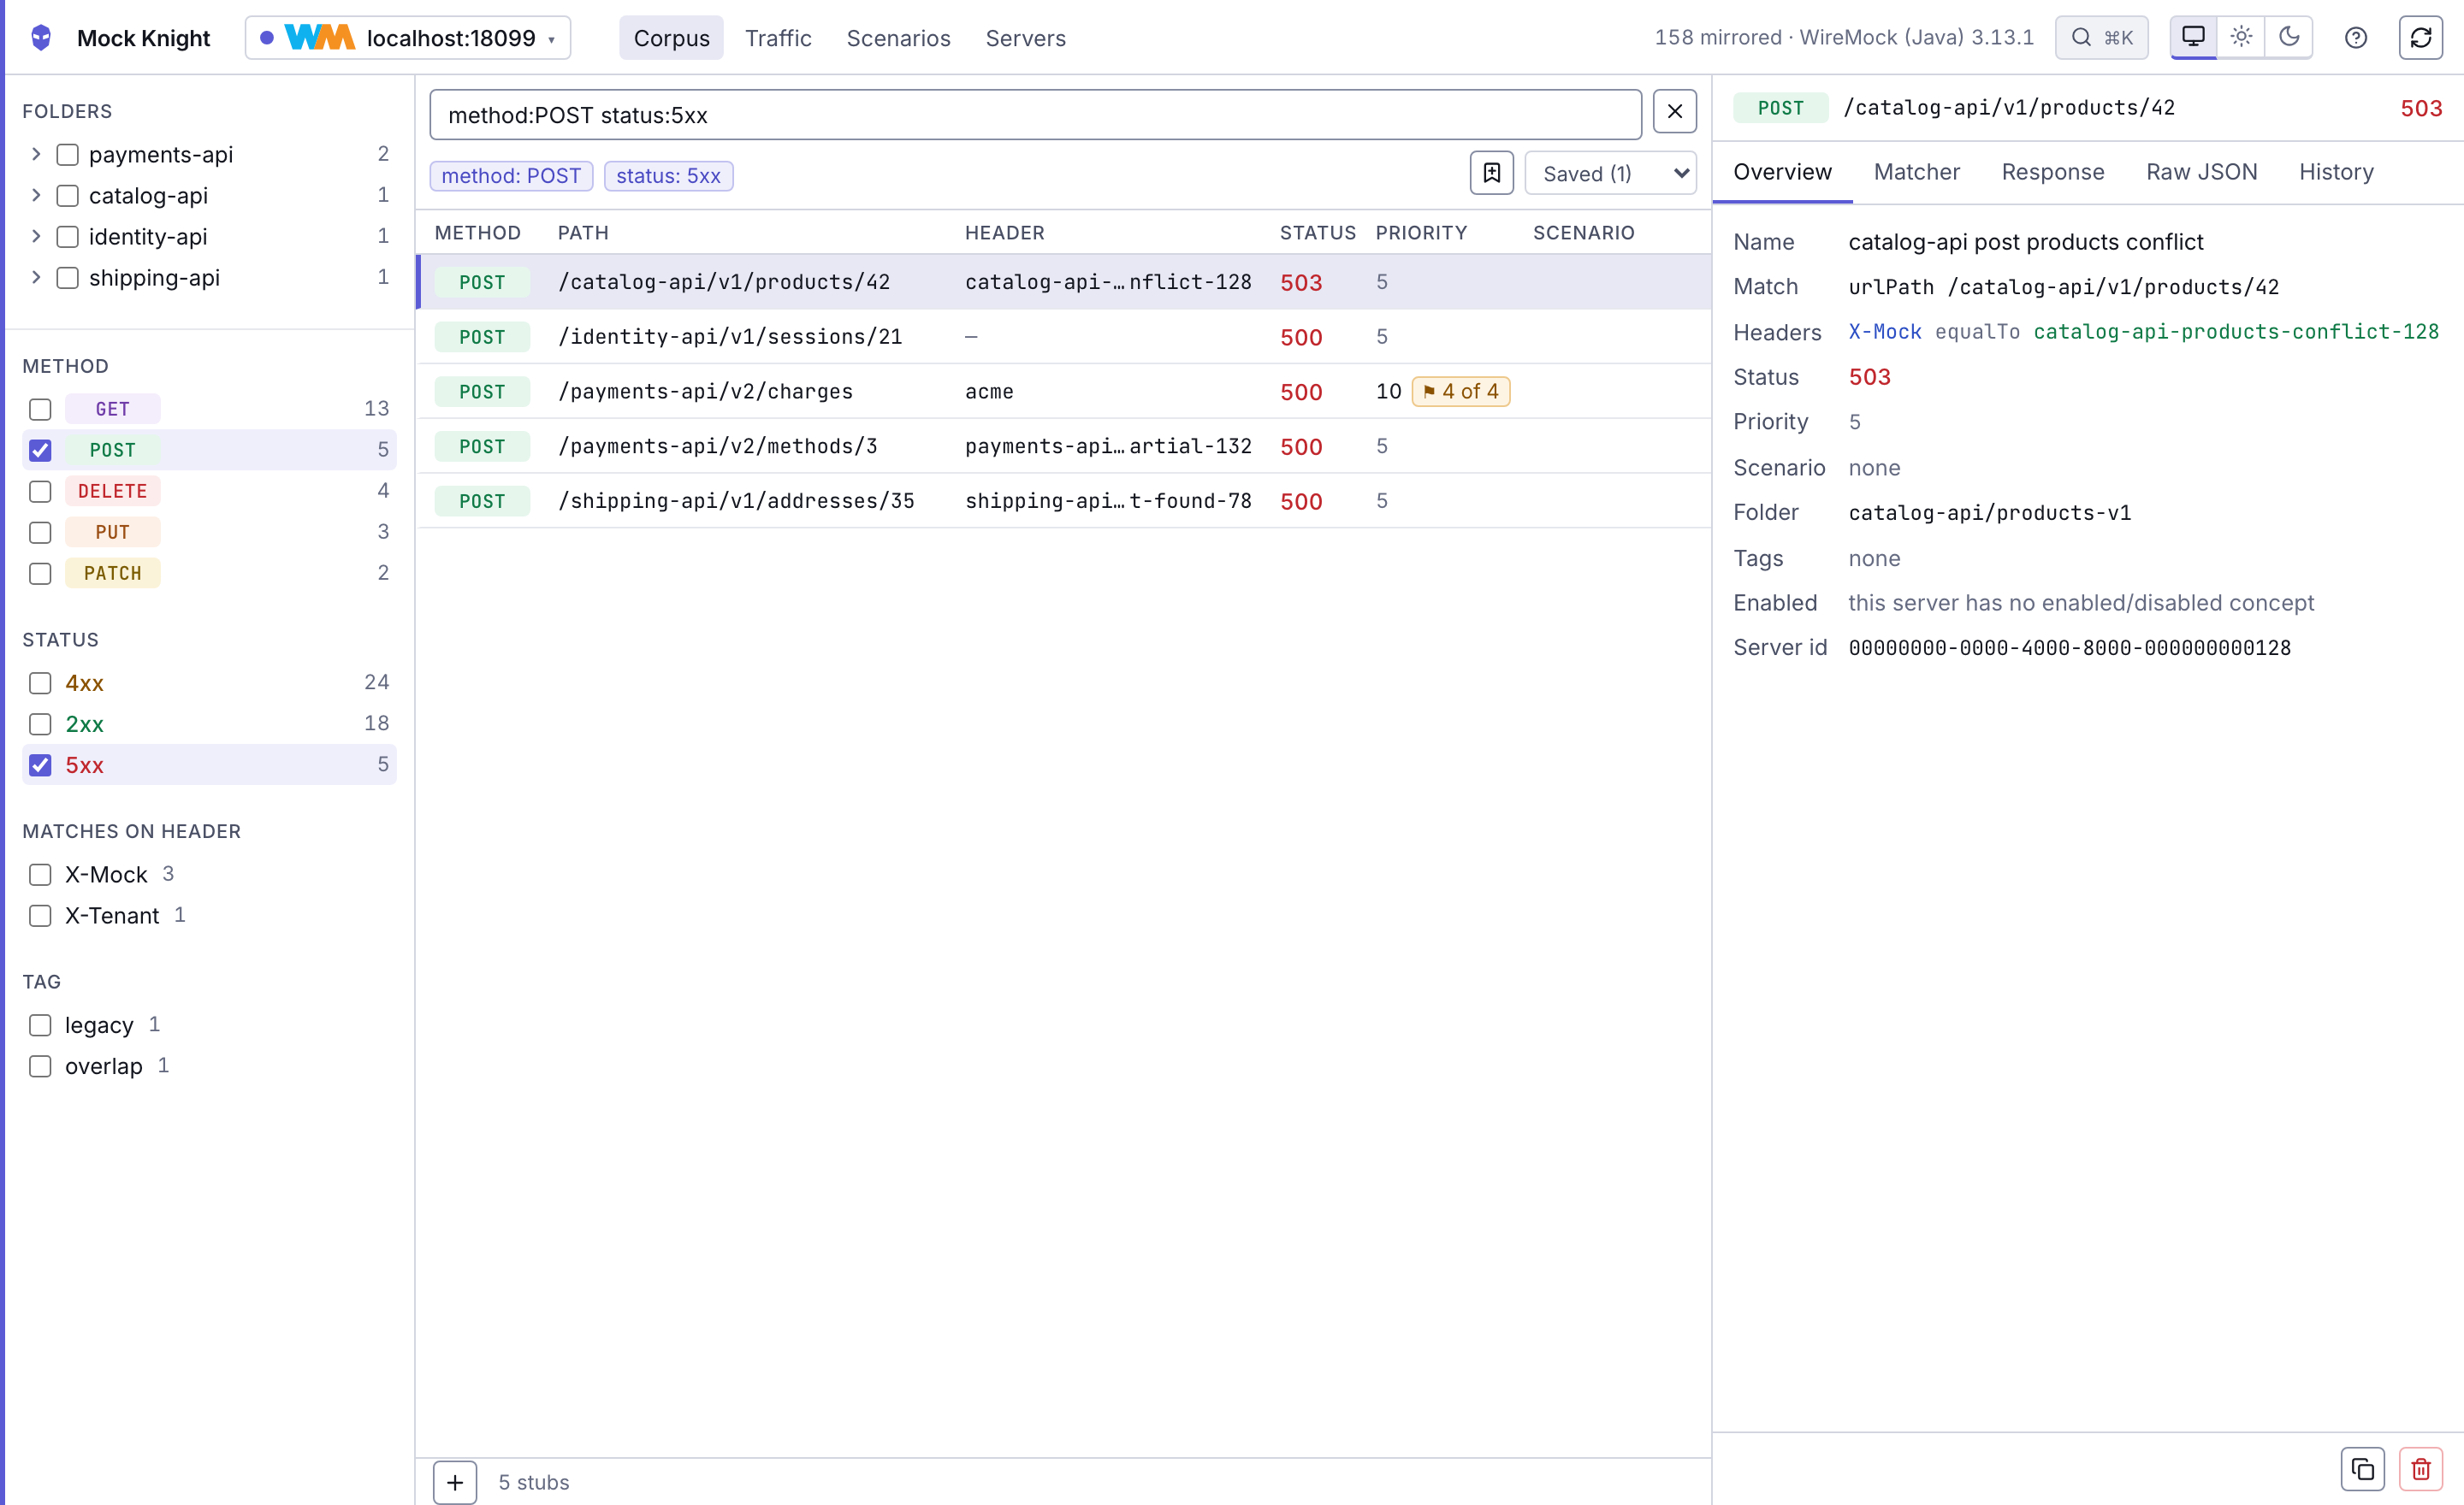Screen dimensions: 2464x1505
Task: Switch to the Response tab
Action: [2052, 172]
